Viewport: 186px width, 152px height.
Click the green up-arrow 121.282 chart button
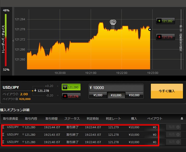(x=165, y=21)
